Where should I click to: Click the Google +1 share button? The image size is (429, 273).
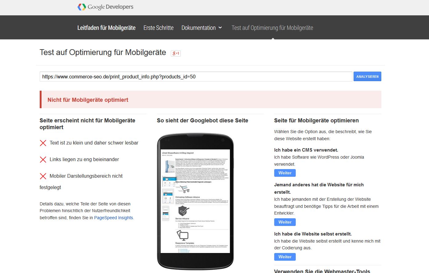(176, 53)
